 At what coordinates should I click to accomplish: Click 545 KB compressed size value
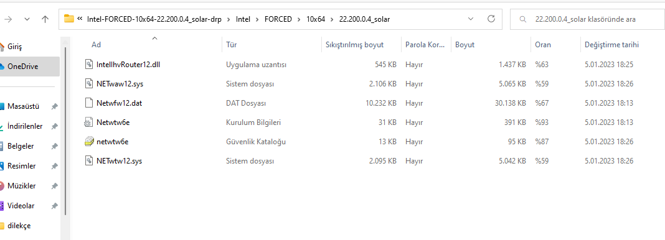tap(385, 65)
